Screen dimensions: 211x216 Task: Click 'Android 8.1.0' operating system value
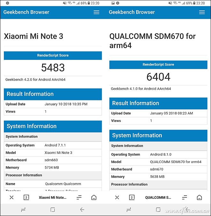click(x=161, y=155)
